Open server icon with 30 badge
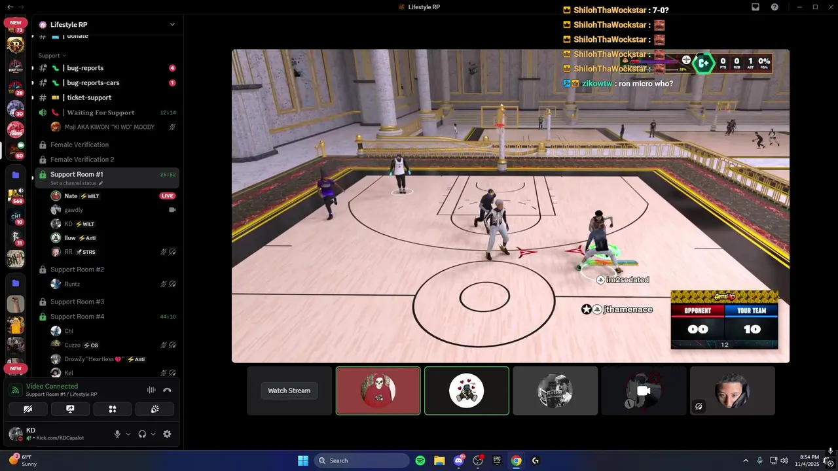 coord(16,109)
